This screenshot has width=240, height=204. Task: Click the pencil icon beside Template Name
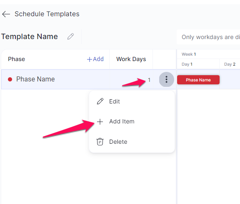click(x=70, y=37)
